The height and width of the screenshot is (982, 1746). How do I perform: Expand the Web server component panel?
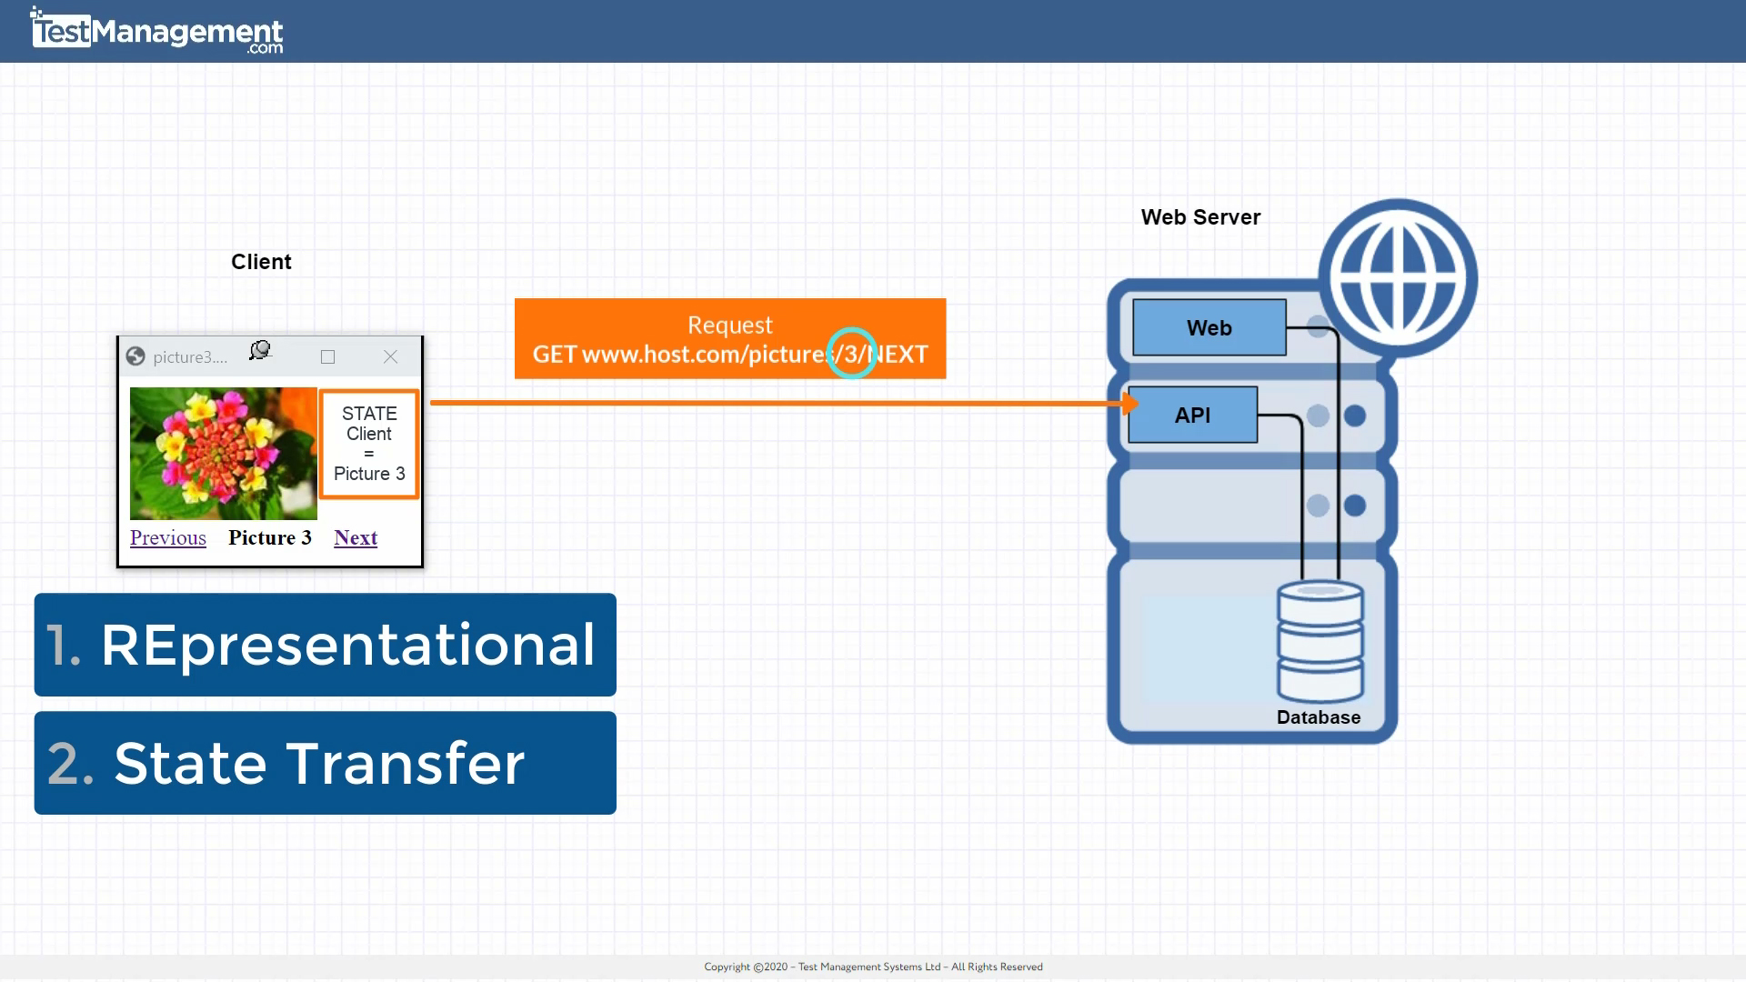click(1209, 327)
